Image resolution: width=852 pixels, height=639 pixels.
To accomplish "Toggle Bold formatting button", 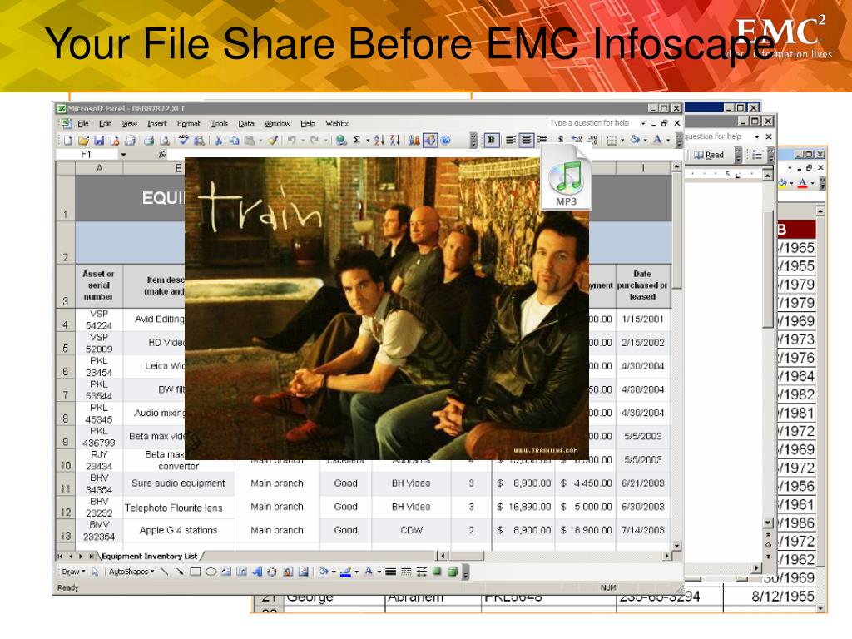I will click(x=491, y=140).
